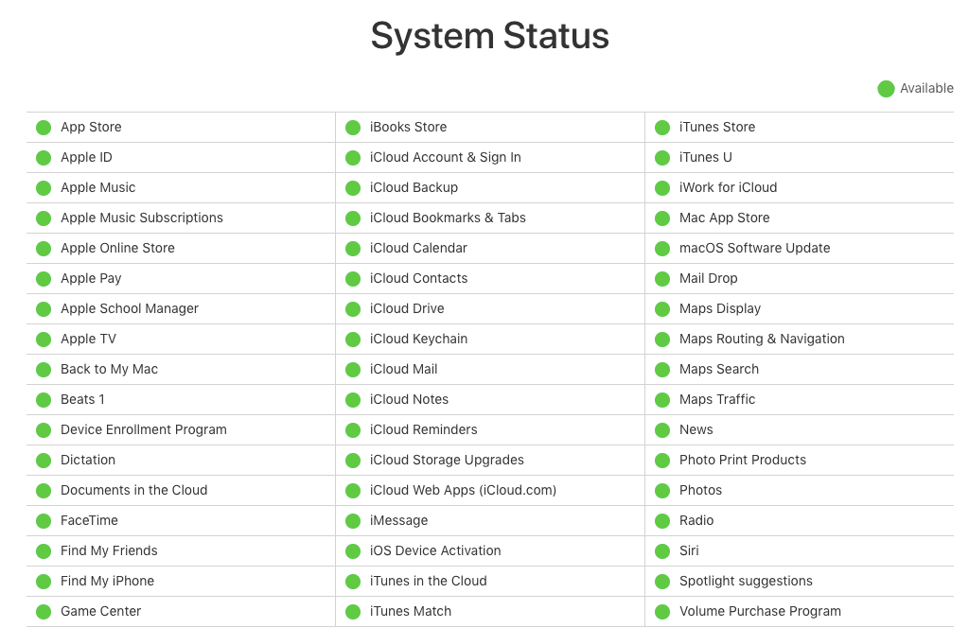Image resolution: width=969 pixels, height=628 pixels.
Task: Click the green dot next to iWork for iCloud
Action: pyautogui.click(x=662, y=188)
